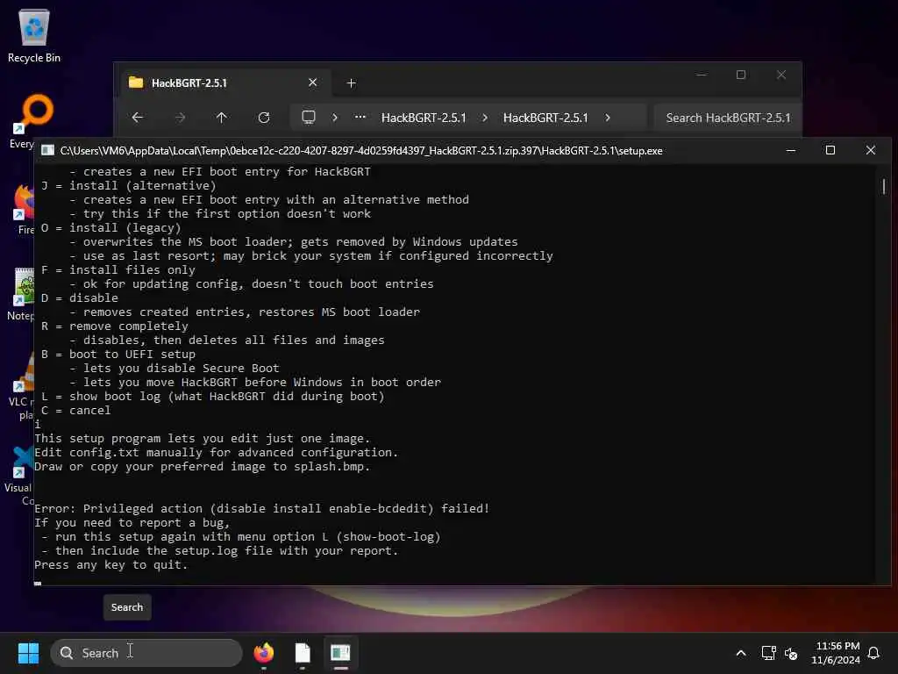Click the 'O = install (legacy)' line

[x=110, y=227]
